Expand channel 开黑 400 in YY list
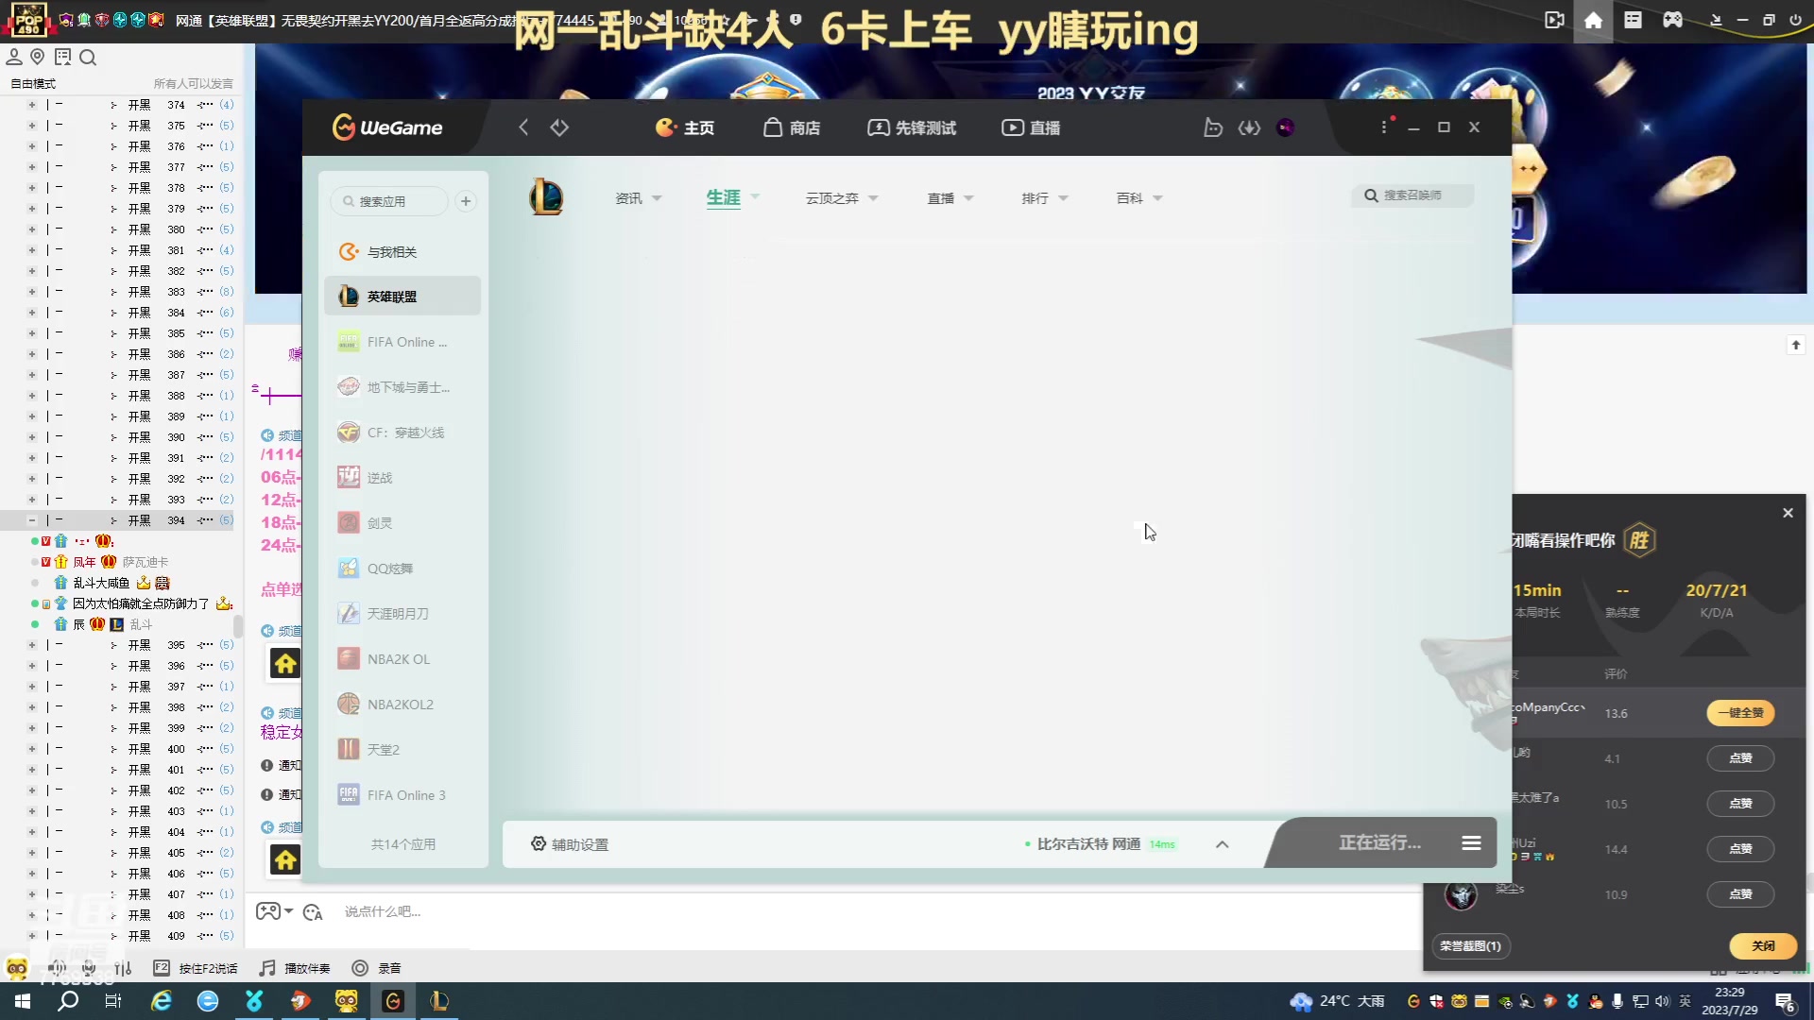This screenshot has width=1814, height=1020. 32,749
